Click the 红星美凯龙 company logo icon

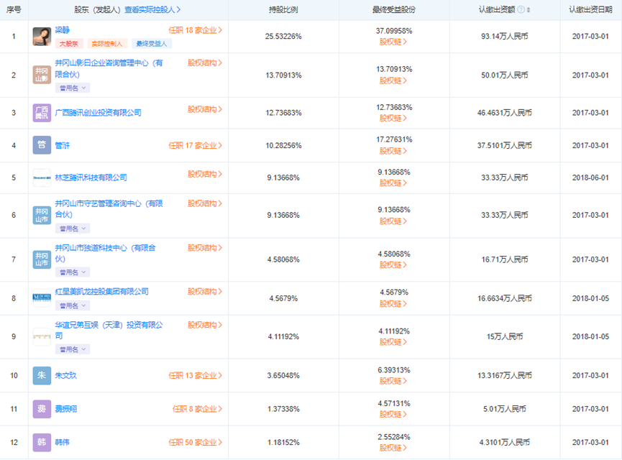pos(42,296)
